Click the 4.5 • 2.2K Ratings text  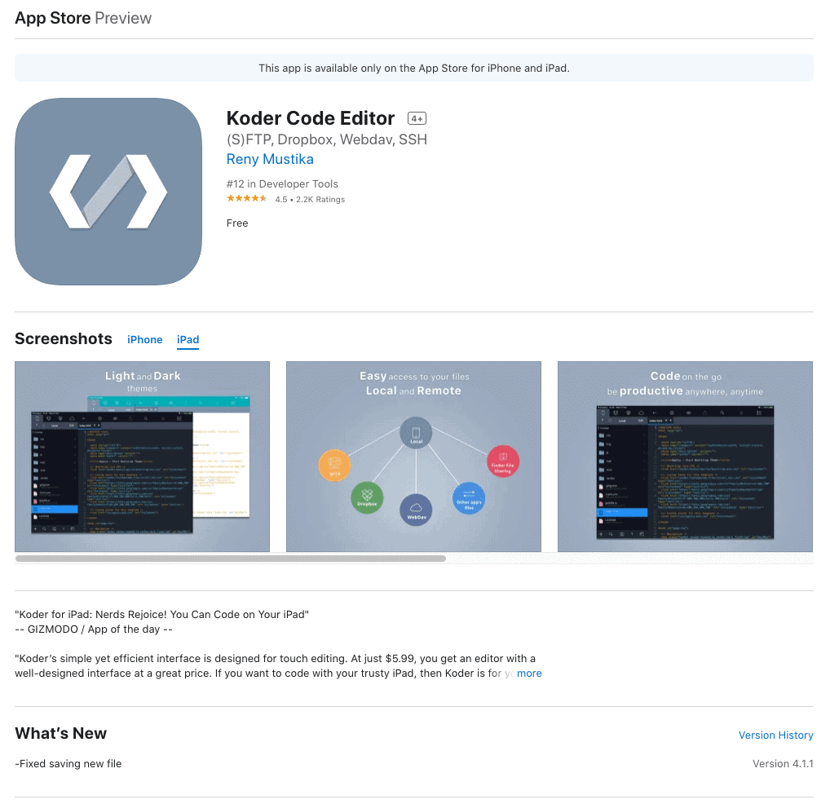pos(310,200)
